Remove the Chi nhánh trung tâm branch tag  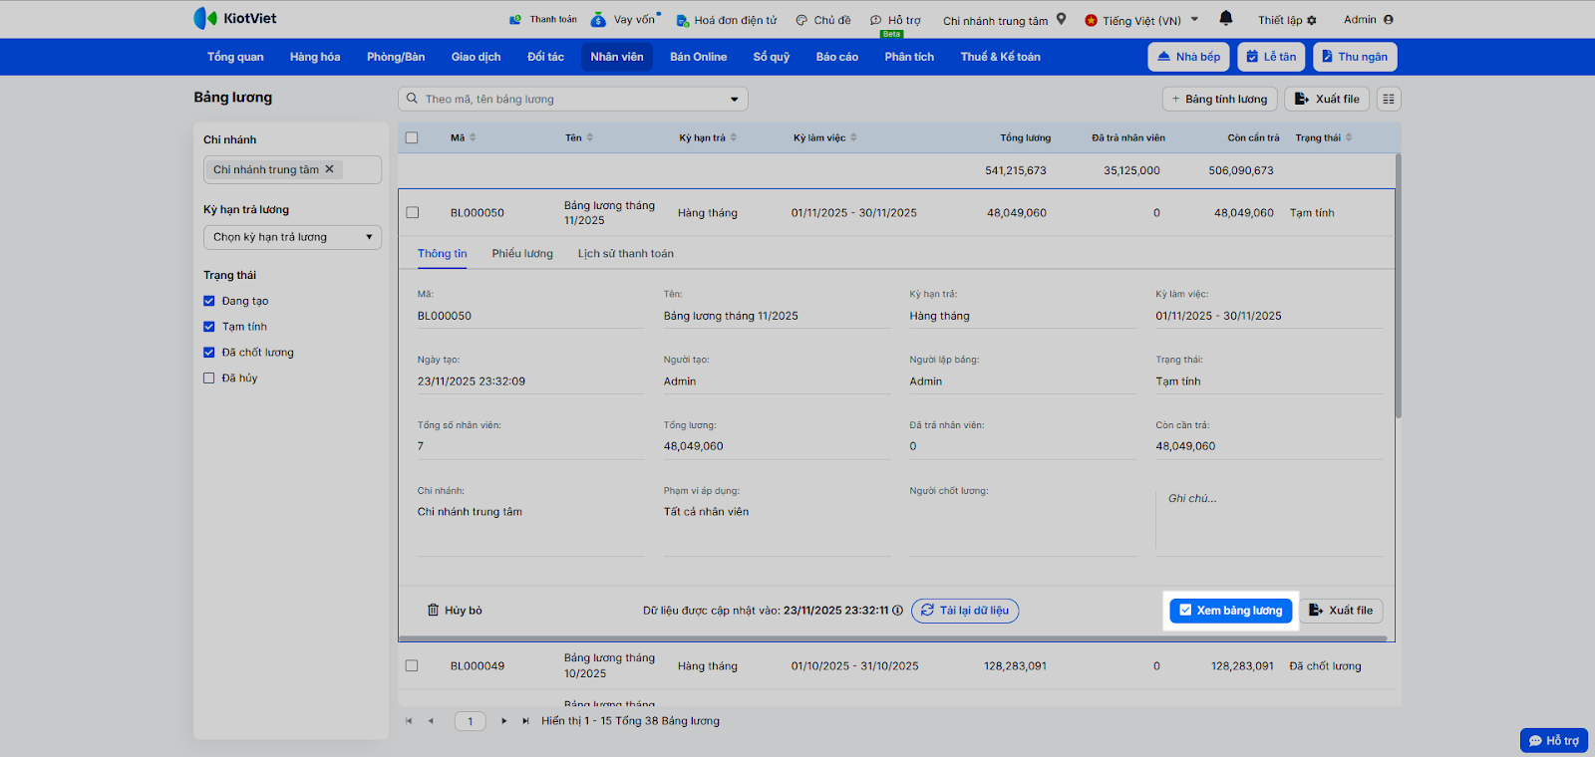(330, 169)
